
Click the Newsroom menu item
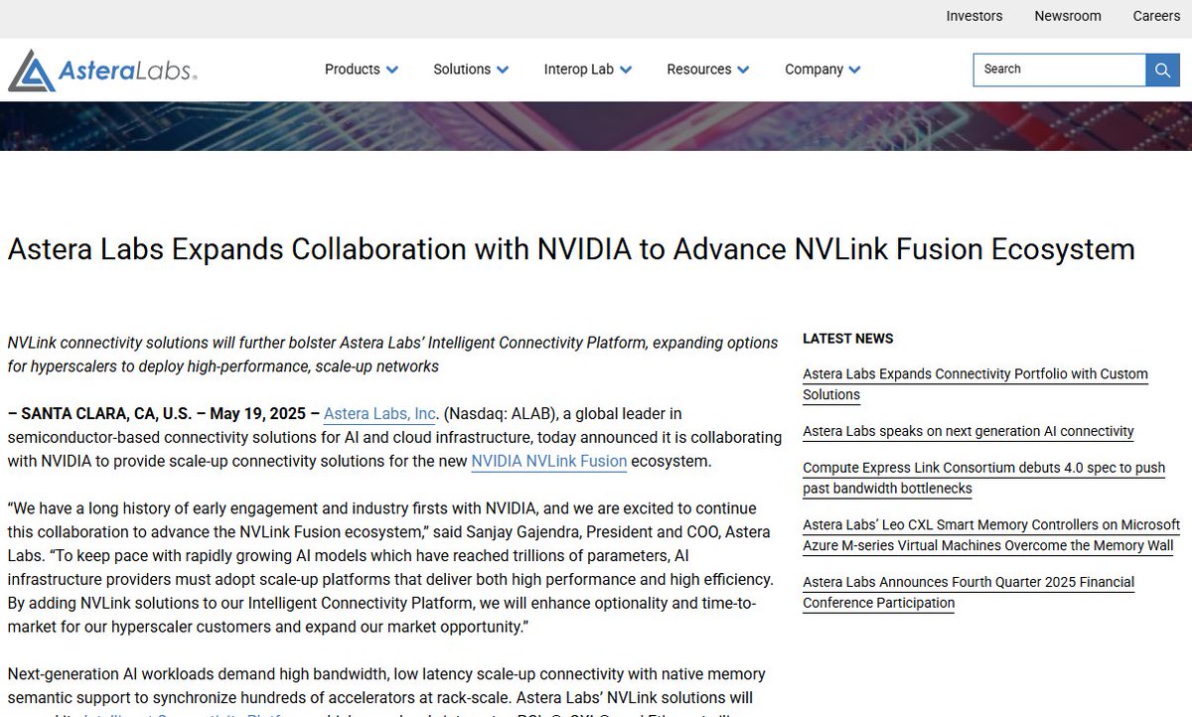click(x=1067, y=16)
